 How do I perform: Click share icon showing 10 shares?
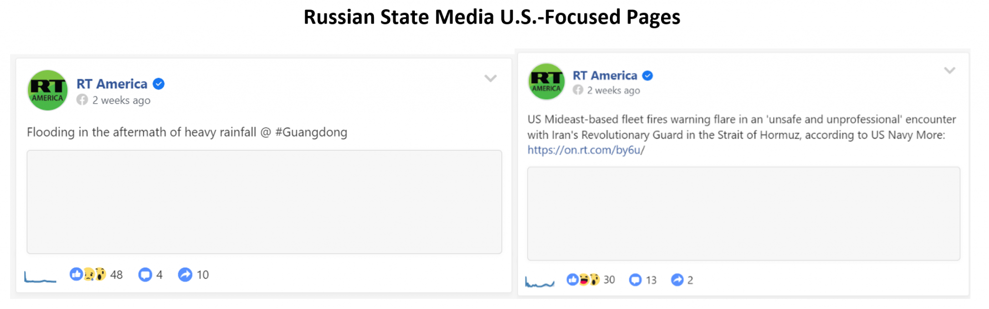point(185,275)
